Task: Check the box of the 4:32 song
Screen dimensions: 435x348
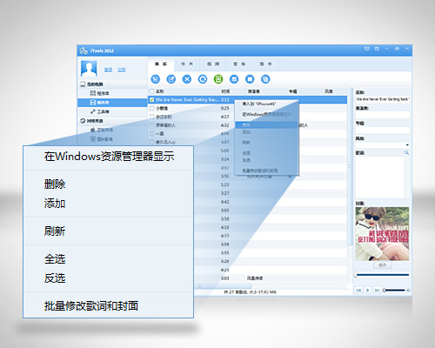Action: [151, 125]
